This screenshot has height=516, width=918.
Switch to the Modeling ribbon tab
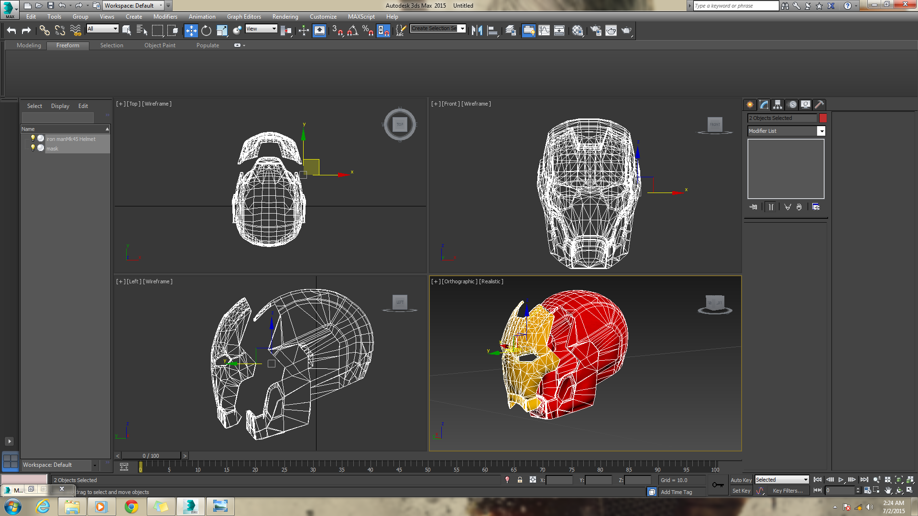pyautogui.click(x=29, y=45)
